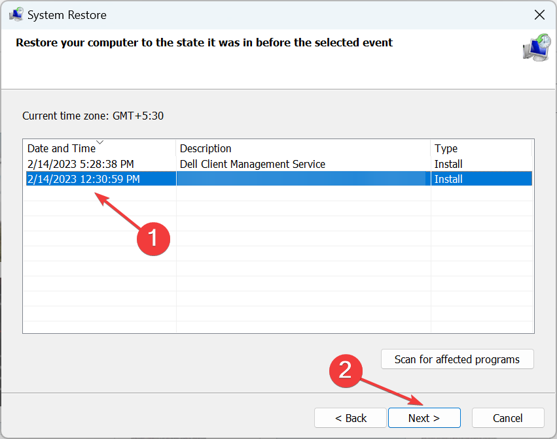The image size is (557, 439).
Task: Click Install type in the 5:28:38 PM row
Action: tap(448, 164)
